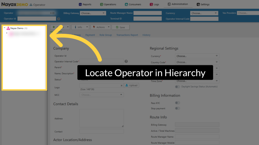Clear the Operator filter with X icon
The width and height of the screenshot is (259, 145).
(x=51, y=13)
